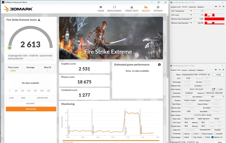
Task: Click the Fire Strike Extreme banner image
Action: [x=111, y=38]
